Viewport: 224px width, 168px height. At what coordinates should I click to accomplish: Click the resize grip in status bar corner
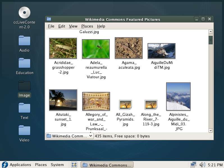[211, 137]
